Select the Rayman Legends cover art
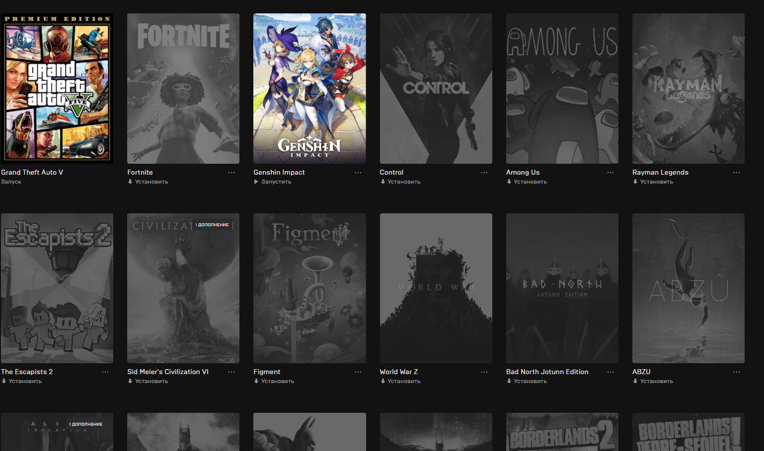 tap(688, 88)
